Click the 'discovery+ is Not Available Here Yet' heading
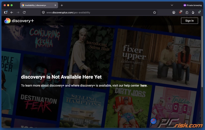Viewport: 205px width, 130px height. [x=61, y=77]
